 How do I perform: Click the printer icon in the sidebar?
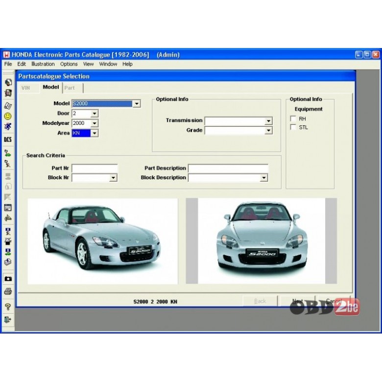click(8, 291)
